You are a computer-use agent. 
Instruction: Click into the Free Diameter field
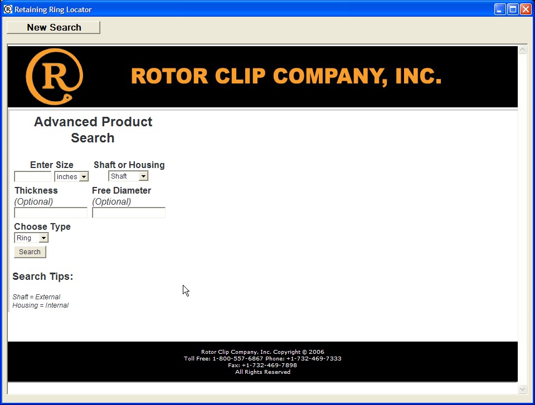pyautogui.click(x=129, y=213)
